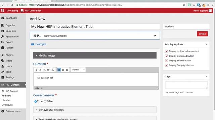
Task: Reload the page with refresh icon
Action: [12, 5]
